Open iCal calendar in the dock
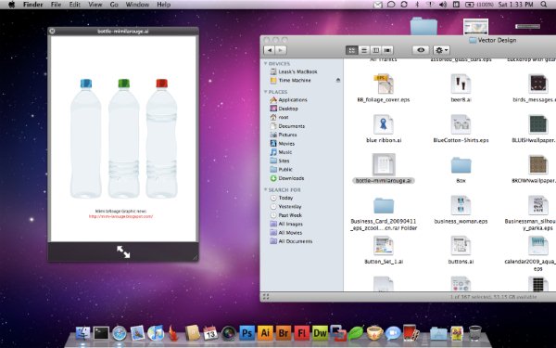The image size is (556, 348). [x=210, y=333]
